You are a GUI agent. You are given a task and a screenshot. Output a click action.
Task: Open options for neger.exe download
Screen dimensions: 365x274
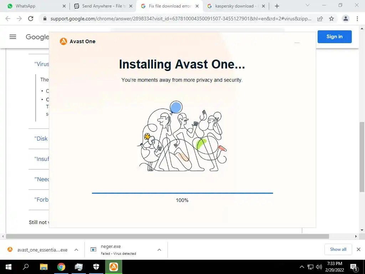(159, 250)
